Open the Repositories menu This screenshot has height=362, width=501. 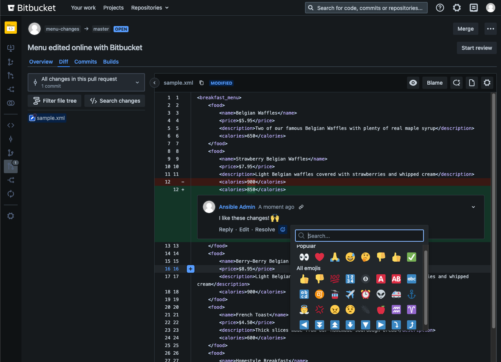(150, 8)
